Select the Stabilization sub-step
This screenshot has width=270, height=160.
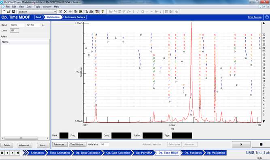pyautogui.click(x=53, y=17)
